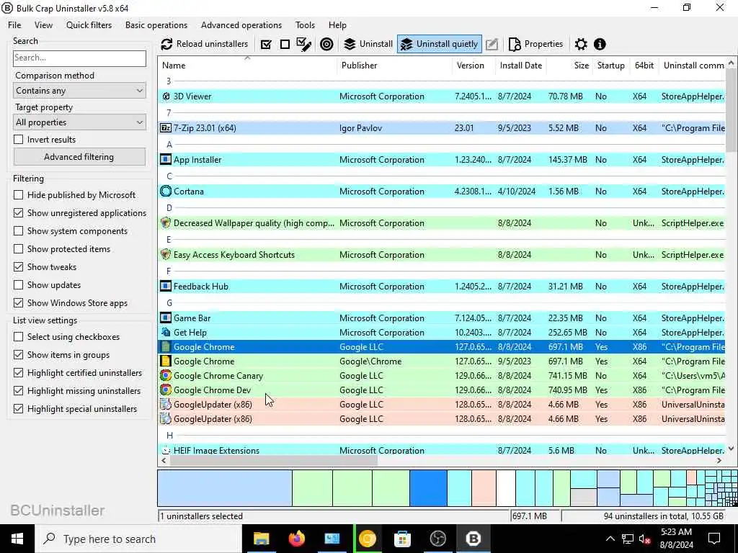The height and width of the screenshot is (553, 738).
Task: Click the dark blue treemap block
Action: (x=428, y=488)
